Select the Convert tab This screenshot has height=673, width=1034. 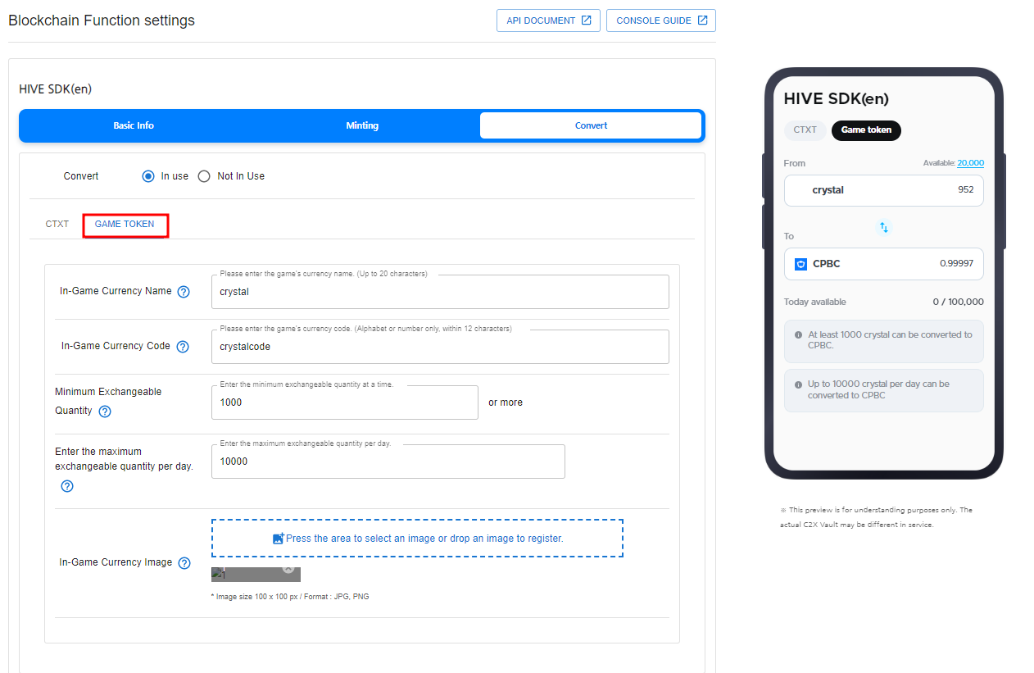tap(591, 125)
